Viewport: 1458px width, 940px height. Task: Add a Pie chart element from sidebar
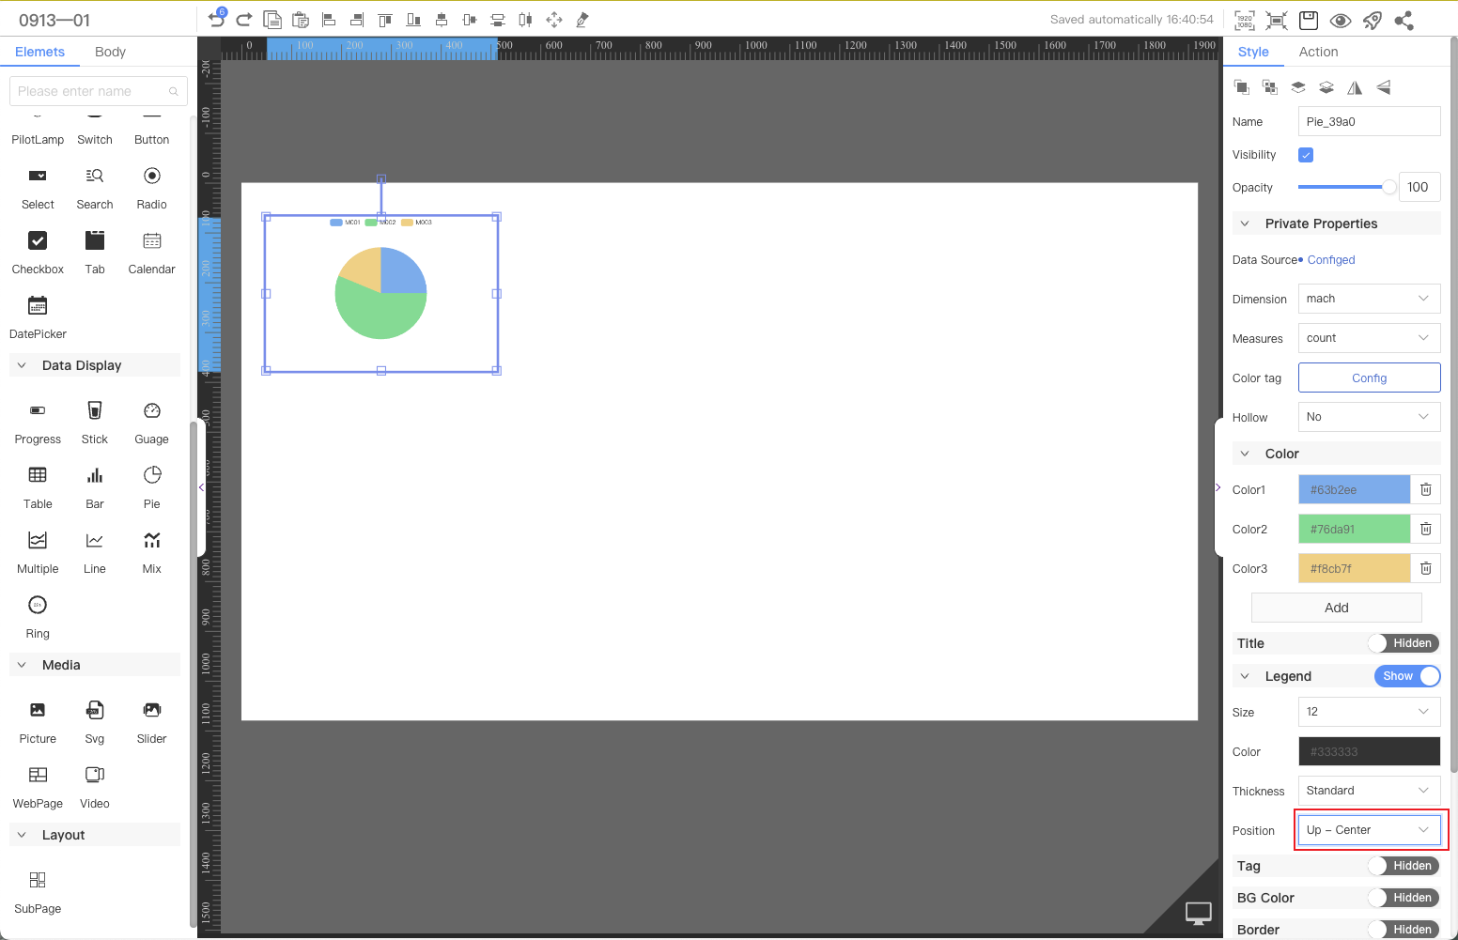coord(151,476)
